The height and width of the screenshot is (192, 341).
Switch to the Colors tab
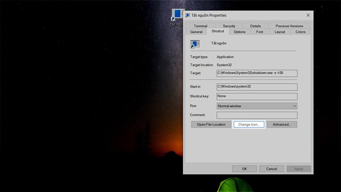click(x=300, y=32)
